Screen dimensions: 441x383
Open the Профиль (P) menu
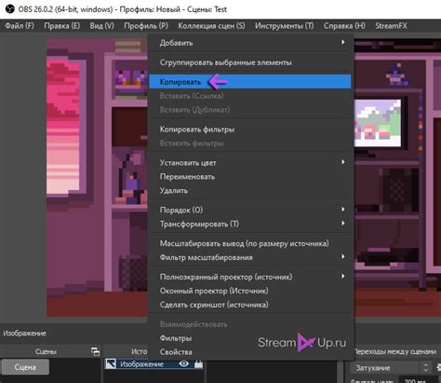pos(146,26)
